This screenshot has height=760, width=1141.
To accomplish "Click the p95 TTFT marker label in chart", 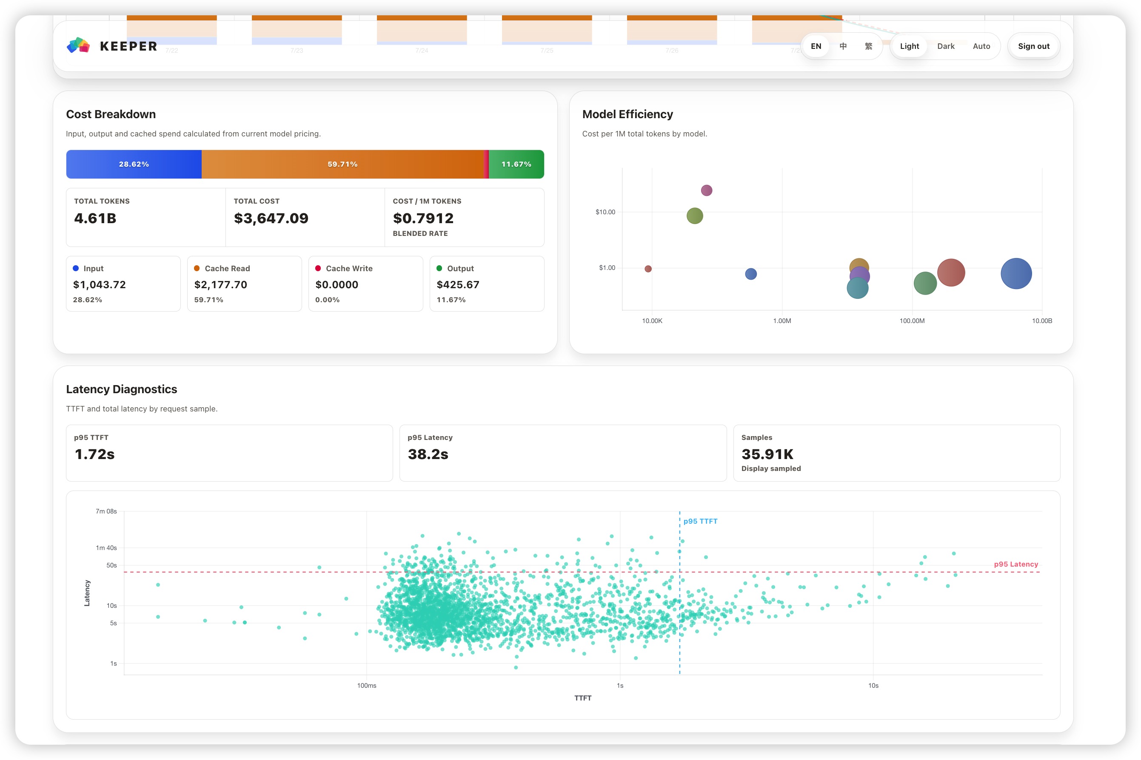I will 701,522.
